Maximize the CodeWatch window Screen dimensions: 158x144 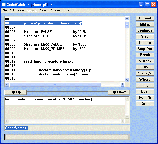(147, 5)
